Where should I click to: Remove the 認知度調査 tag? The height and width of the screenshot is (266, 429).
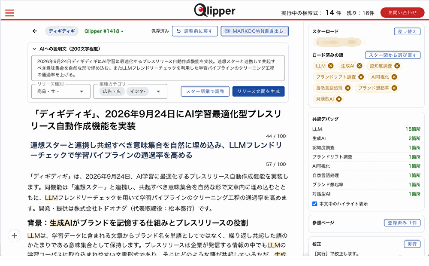[397, 66]
